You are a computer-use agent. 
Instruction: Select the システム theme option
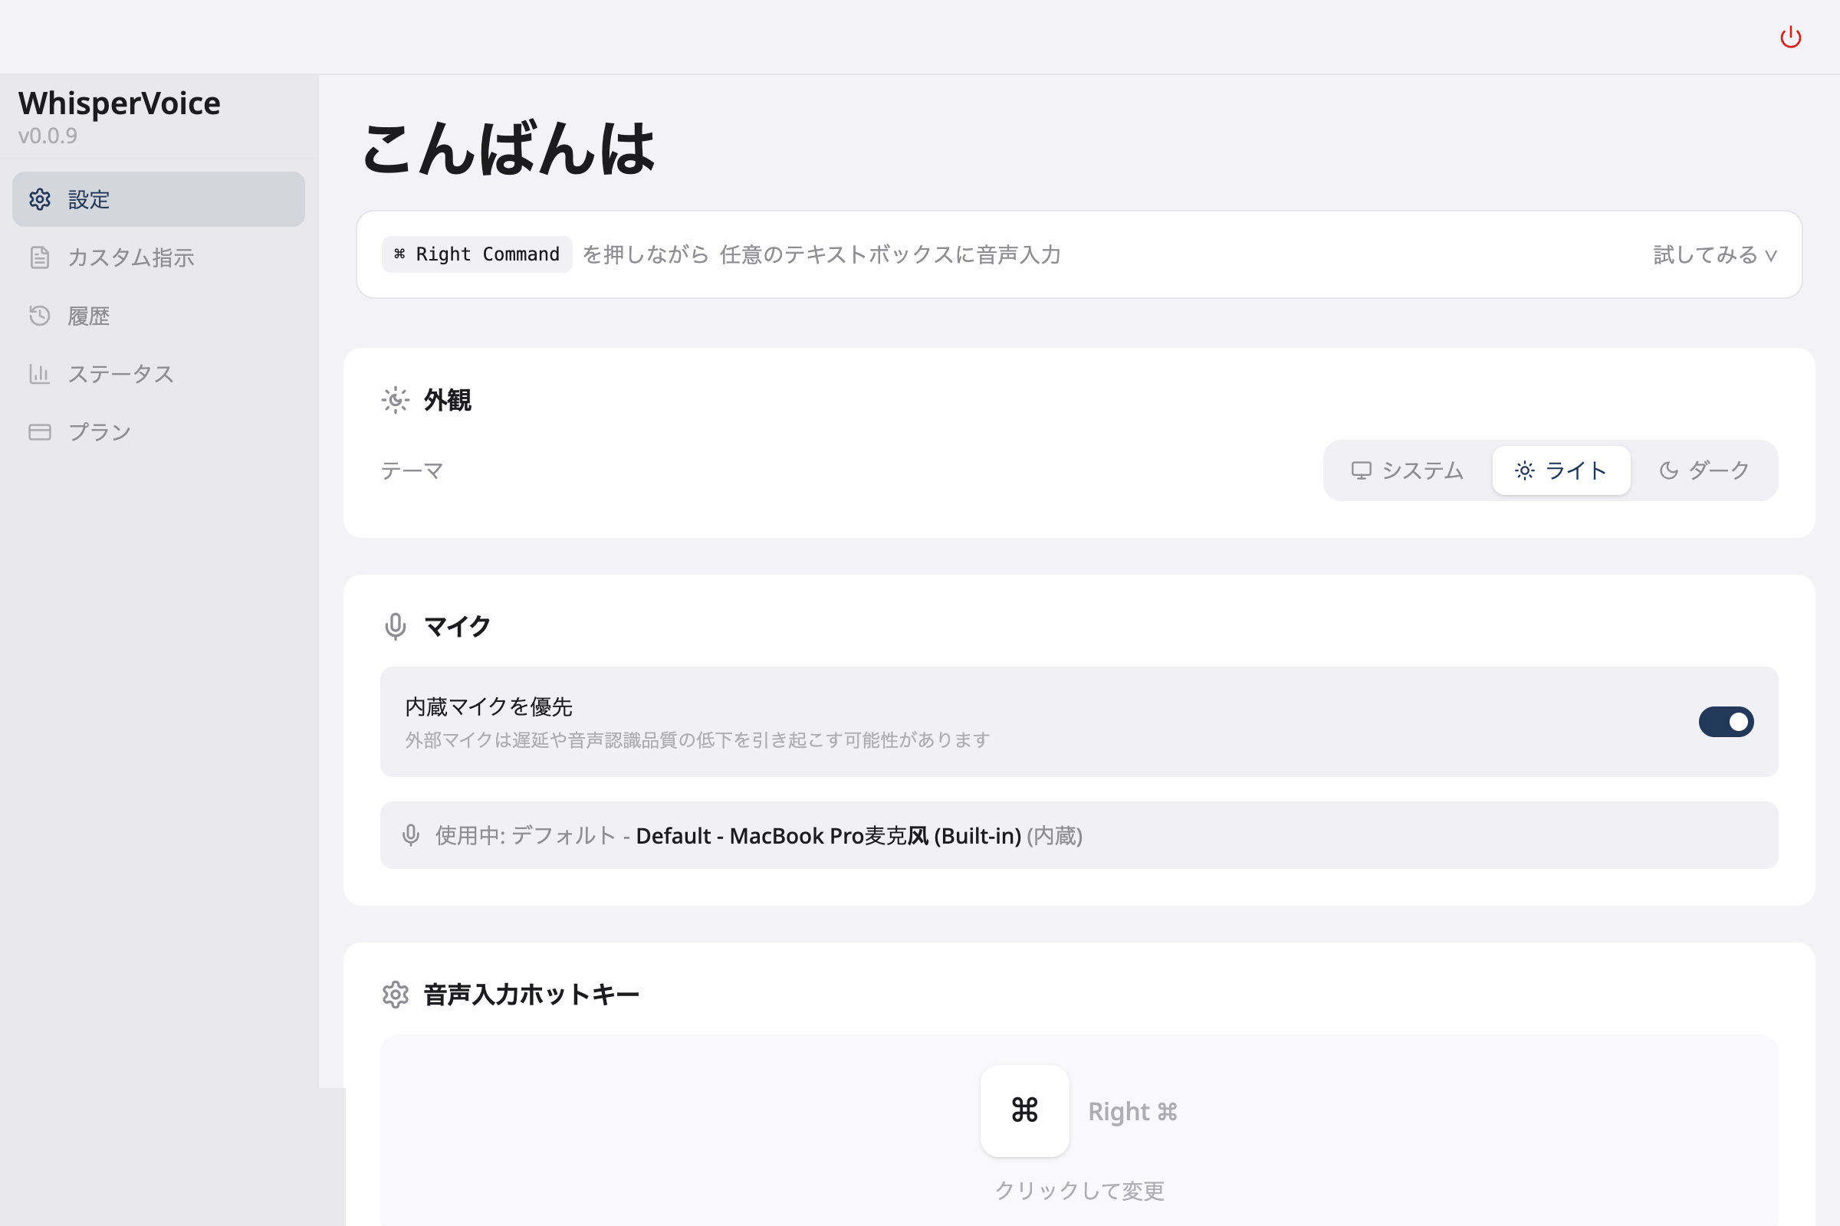tap(1406, 470)
